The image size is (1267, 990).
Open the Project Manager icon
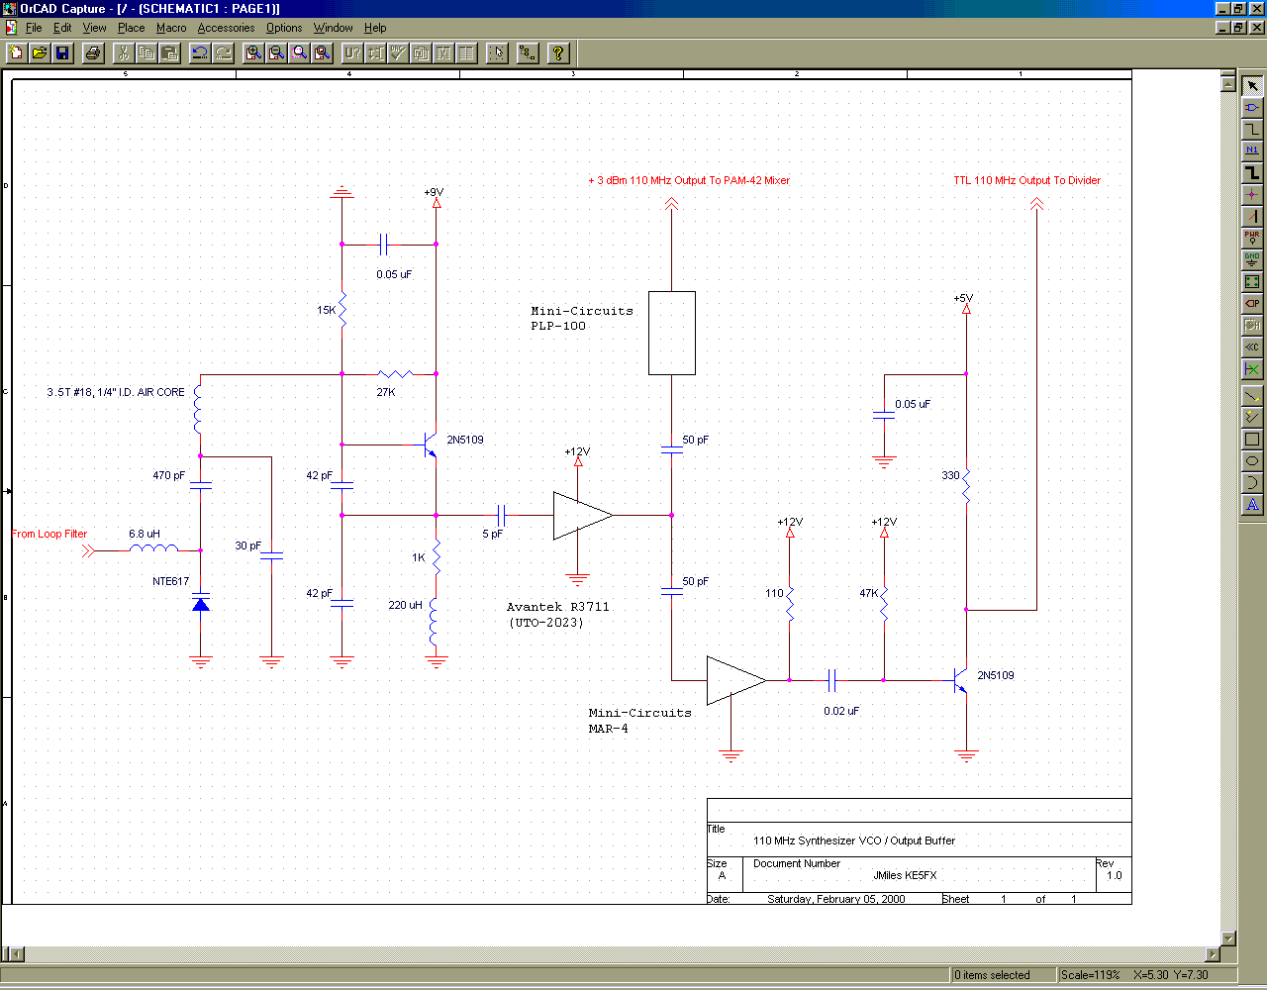[528, 52]
